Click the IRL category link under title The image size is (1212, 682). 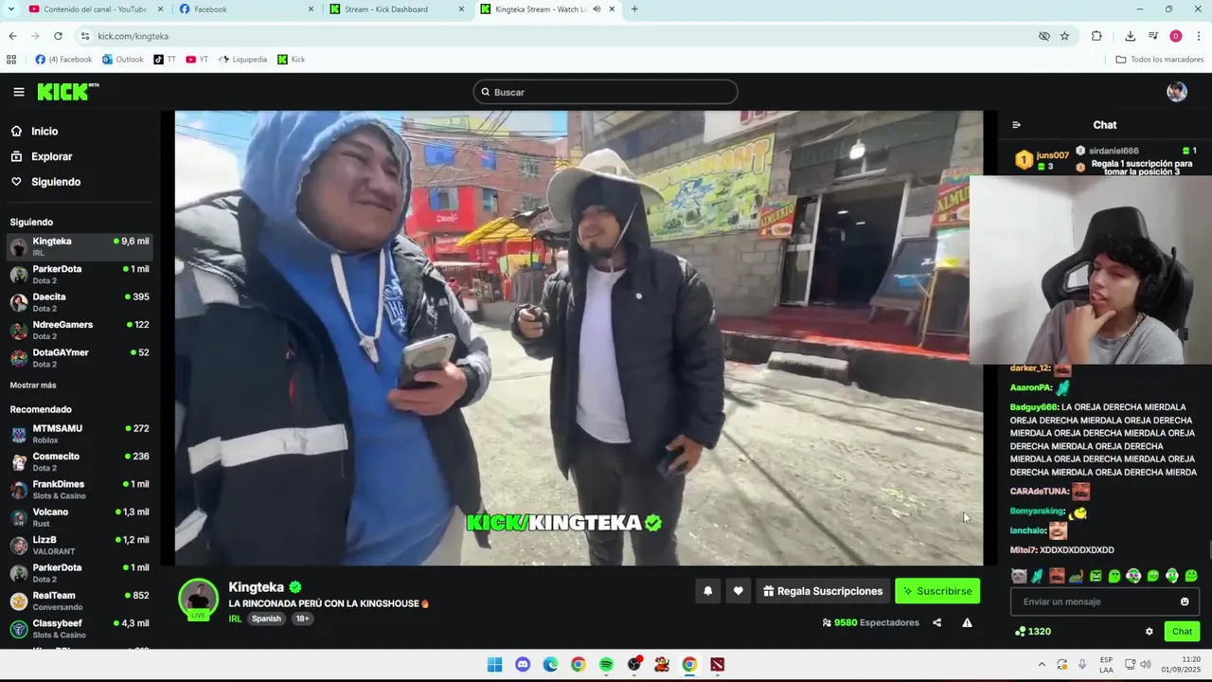pyautogui.click(x=235, y=619)
